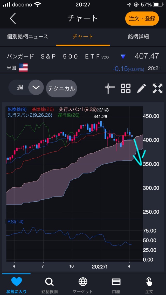Tap the US flag icon

click(x=23, y=68)
